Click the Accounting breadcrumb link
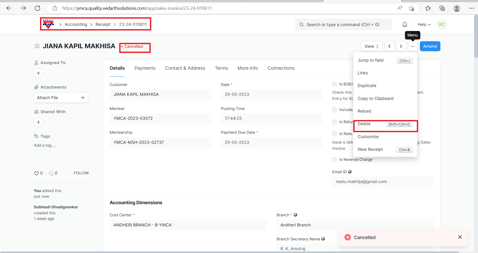 tap(76, 24)
